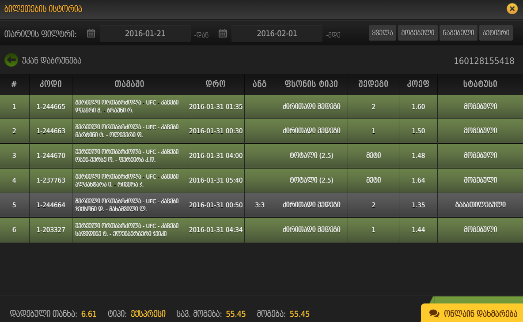523x322 pixels.
Task: Click the სტატუსი column header
Action: click(x=480, y=84)
